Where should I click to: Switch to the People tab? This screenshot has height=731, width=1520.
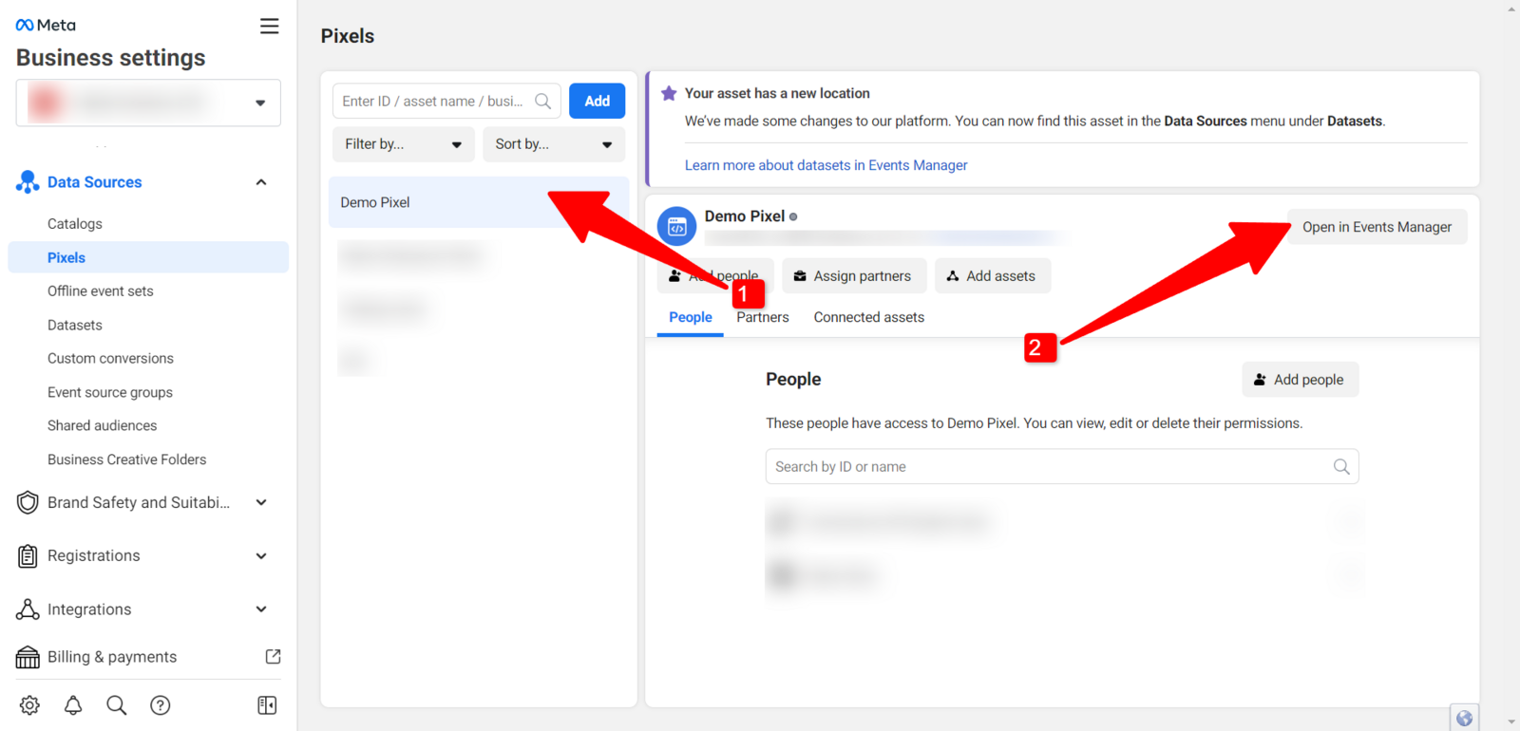[691, 318]
